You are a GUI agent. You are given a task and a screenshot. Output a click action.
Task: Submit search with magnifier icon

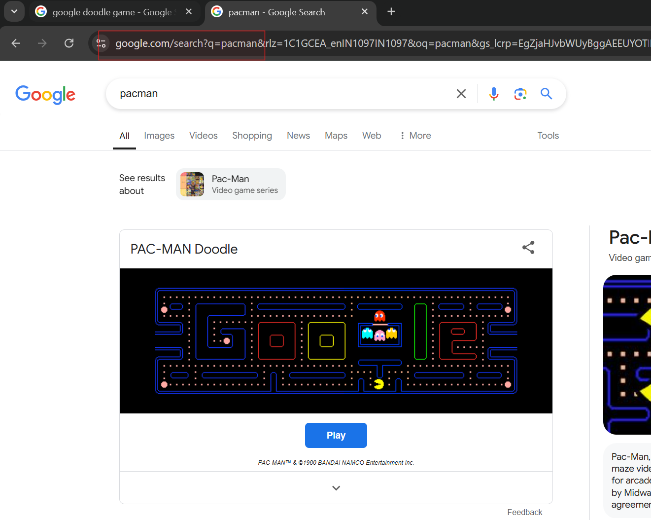click(x=546, y=94)
